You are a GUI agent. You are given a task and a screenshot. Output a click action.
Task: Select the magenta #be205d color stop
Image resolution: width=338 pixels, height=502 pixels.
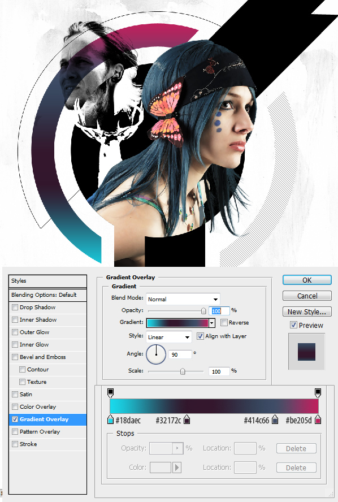point(318,419)
